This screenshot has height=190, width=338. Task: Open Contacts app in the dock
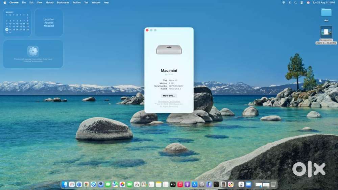144,184
